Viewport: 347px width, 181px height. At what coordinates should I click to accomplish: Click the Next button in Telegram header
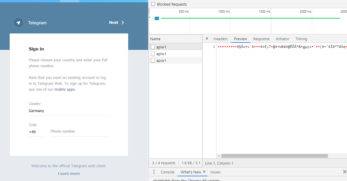tap(117, 23)
